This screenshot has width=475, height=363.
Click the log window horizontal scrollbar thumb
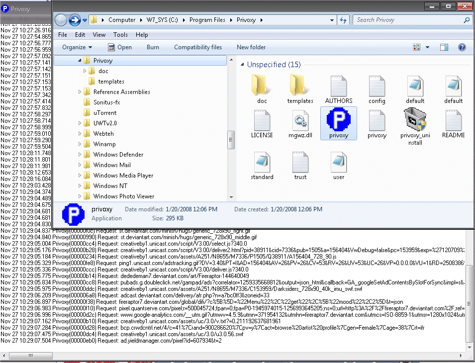click(31, 356)
